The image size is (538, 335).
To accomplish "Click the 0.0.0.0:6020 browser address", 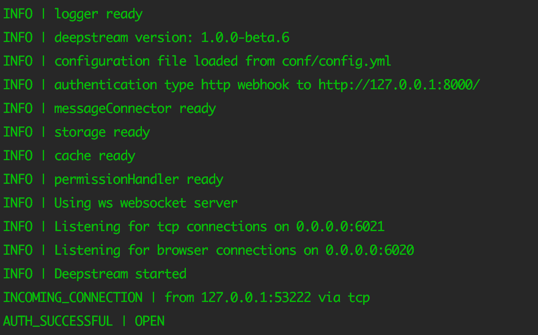I will [370, 250].
